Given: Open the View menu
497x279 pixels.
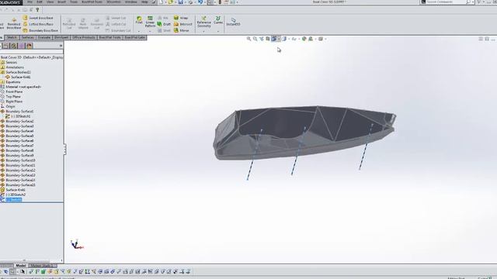Looking at the screenshot, I should click(50, 2).
